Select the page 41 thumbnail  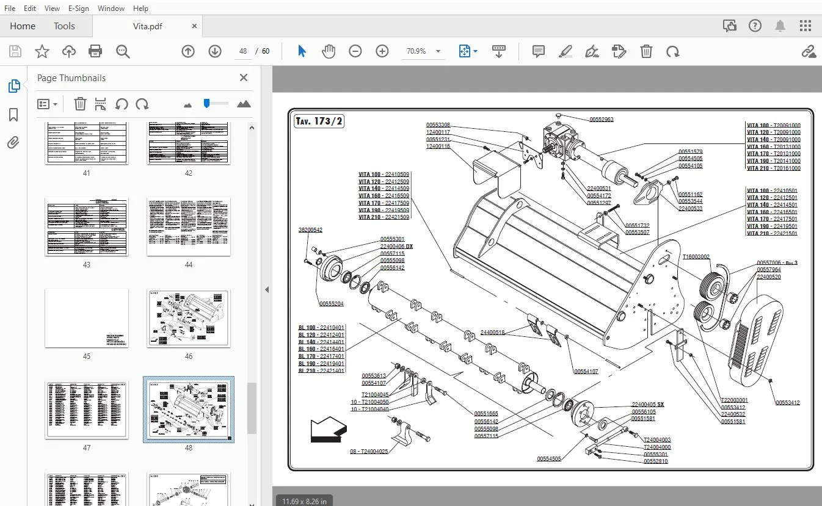coord(86,143)
